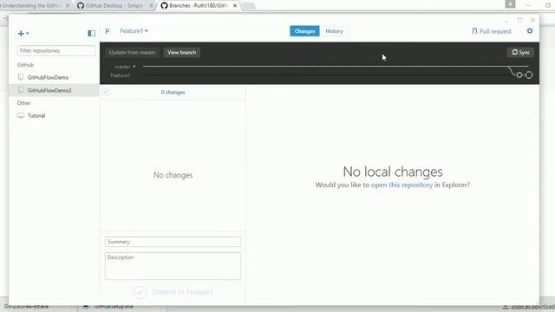Screen dimensions: 555x312
Task: Close the Understanding the GitHub browser tab
Action: [68, 6]
